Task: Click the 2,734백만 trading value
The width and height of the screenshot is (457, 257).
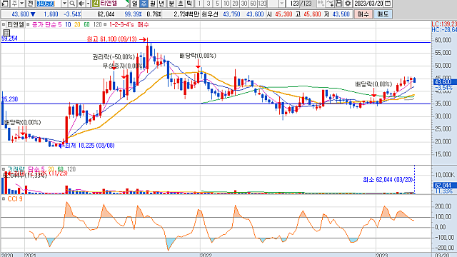Action: click(186, 14)
